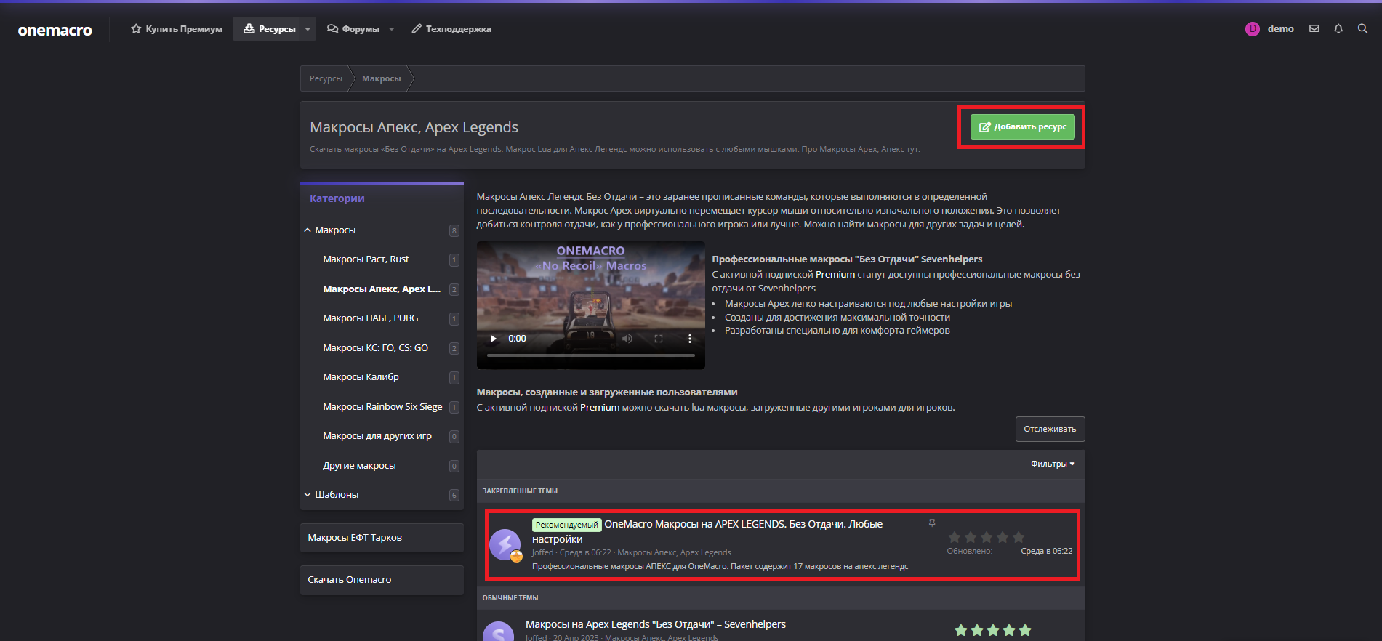Click the Sevenhelpers resource avatar
Viewport: 1382px width, 641px height.
click(499, 631)
